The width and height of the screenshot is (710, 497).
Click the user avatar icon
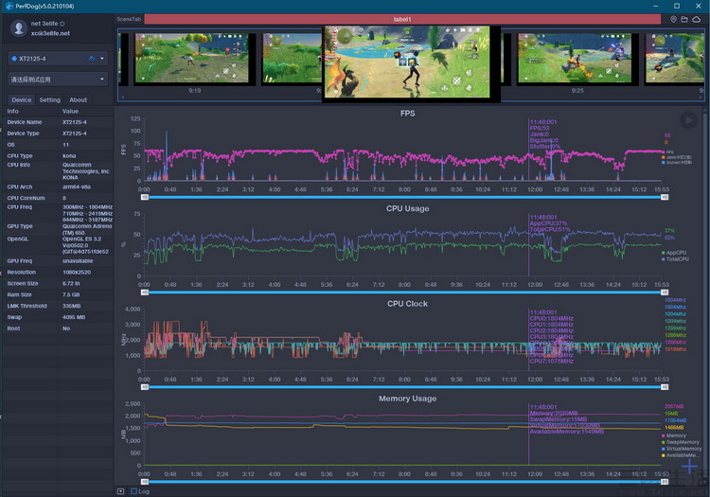coord(18,27)
